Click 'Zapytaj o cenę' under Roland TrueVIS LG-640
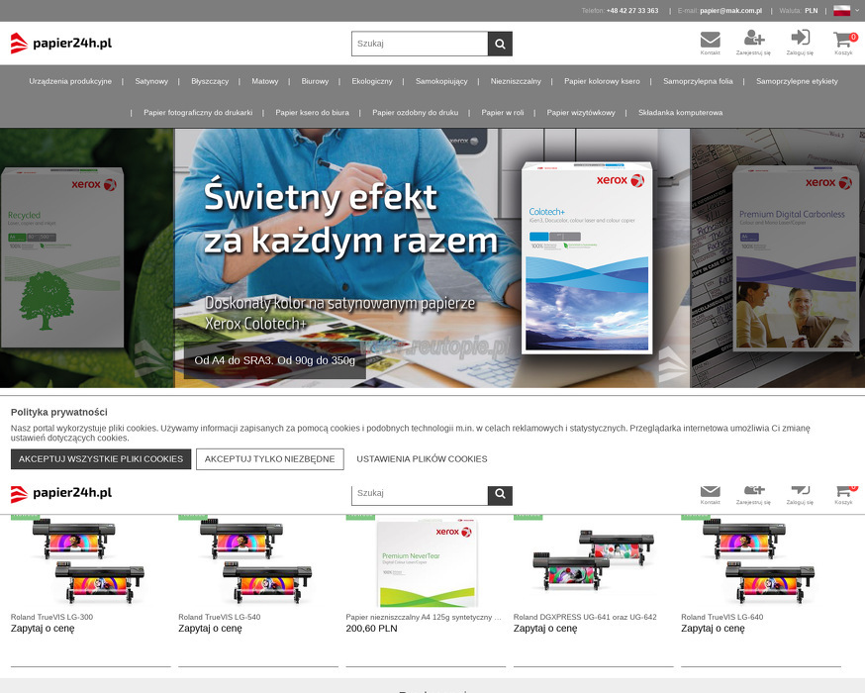The image size is (865, 693). click(713, 629)
